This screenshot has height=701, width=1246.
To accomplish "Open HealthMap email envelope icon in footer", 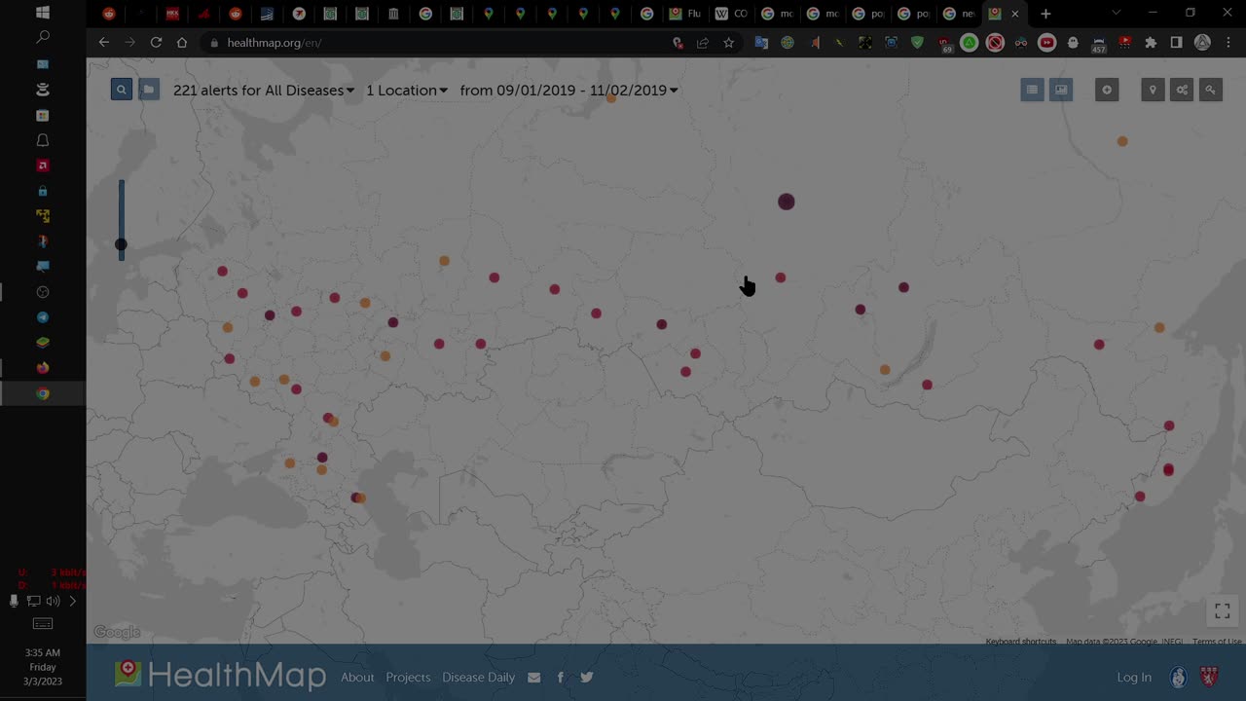I will click(x=533, y=678).
